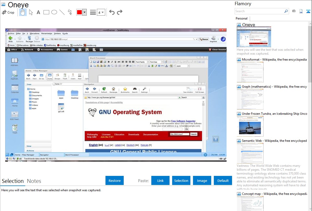Open the Microformat Wikipedia snapshot thumbnail
The image size is (312, 211).
pos(250,72)
